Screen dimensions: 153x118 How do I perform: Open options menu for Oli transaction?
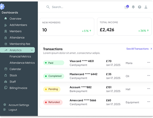(149, 76)
